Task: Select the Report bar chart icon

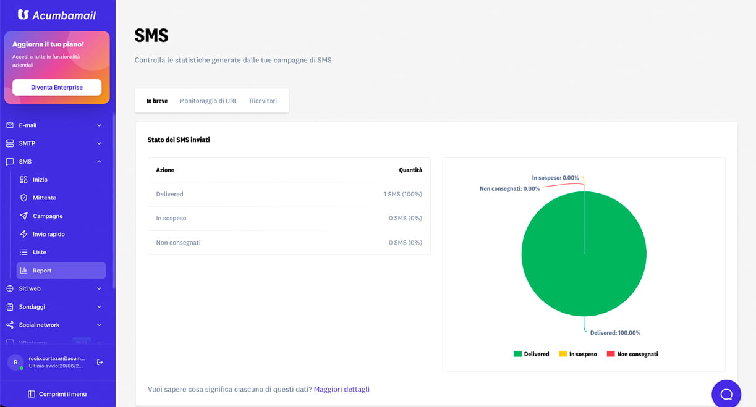Action: [x=24, y=271]
